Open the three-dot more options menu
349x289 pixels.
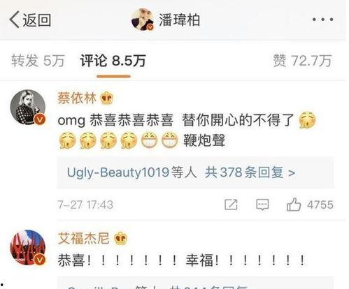pyautogui.click(x=323, y=20)
